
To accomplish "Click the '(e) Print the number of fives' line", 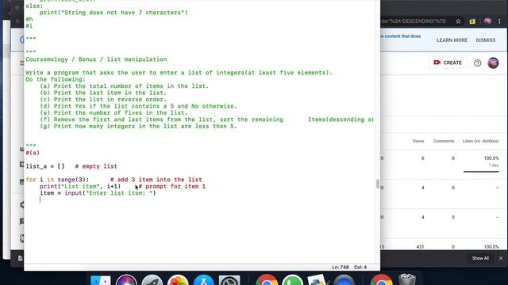I will coord(114,113).
